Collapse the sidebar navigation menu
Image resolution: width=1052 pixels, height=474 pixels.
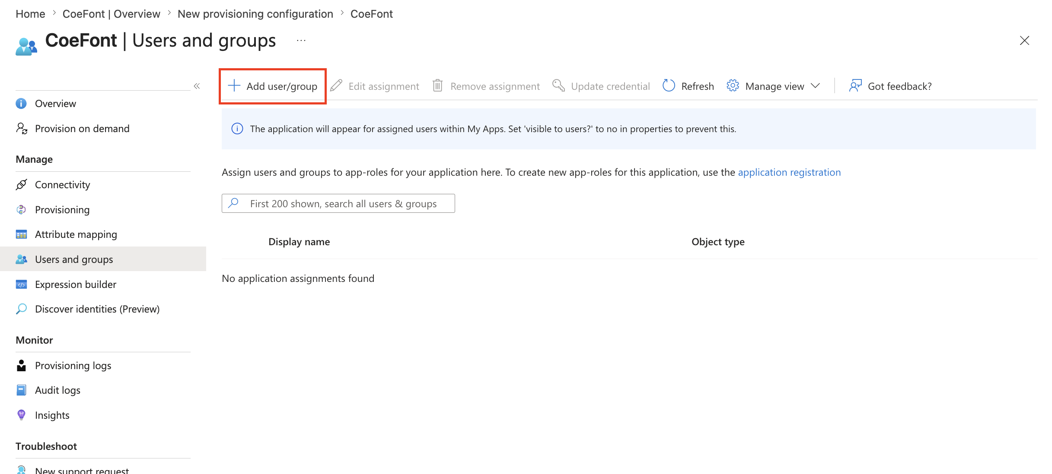tap(197, 86)
